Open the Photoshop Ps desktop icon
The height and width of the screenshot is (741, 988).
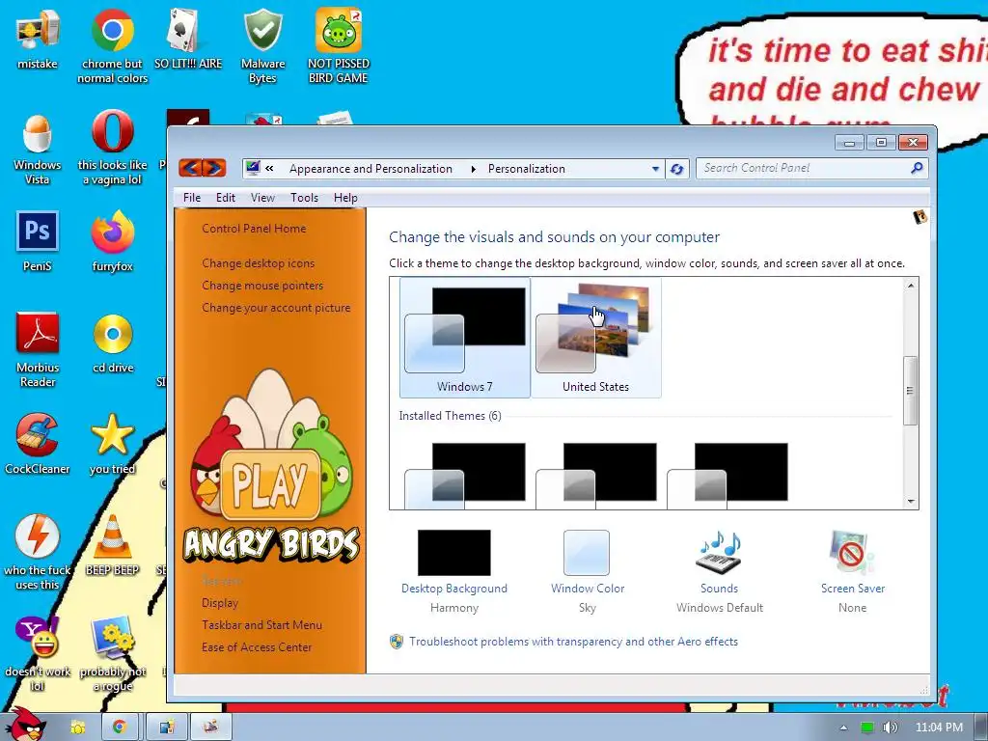click(x=38, y=240)
